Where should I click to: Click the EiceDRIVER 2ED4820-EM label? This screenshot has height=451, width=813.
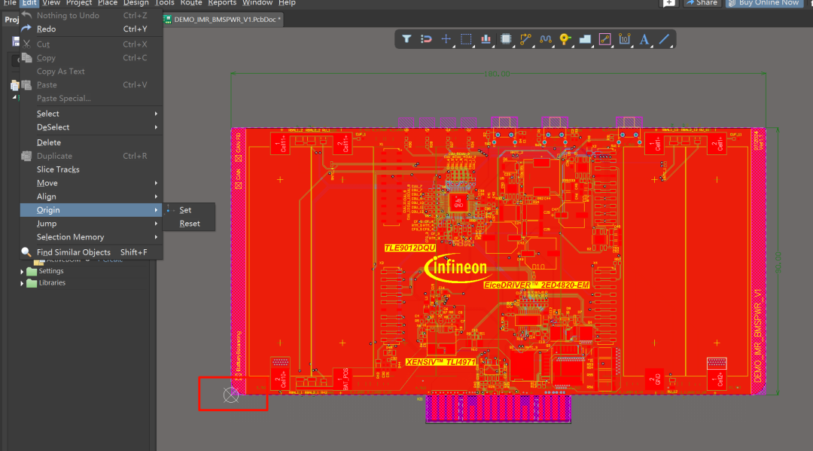click(x=536, y=285)
